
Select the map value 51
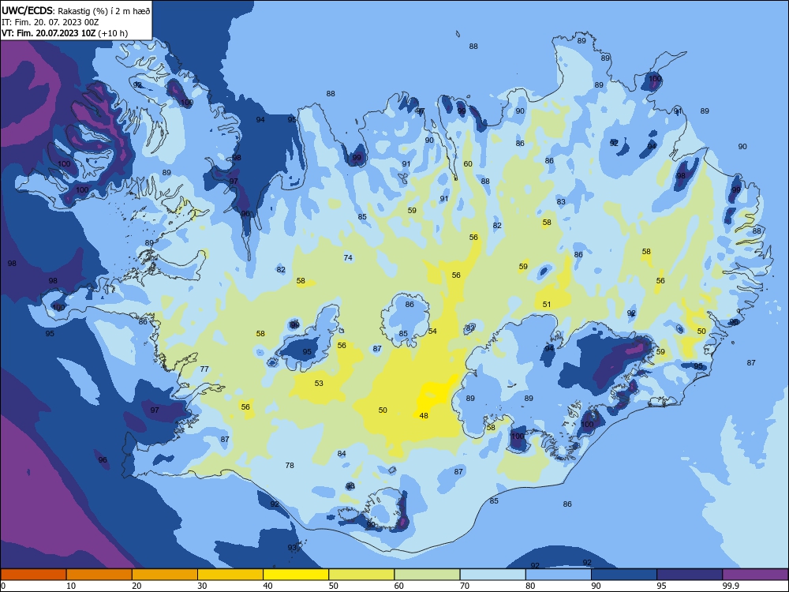click(x=547, y=305)
